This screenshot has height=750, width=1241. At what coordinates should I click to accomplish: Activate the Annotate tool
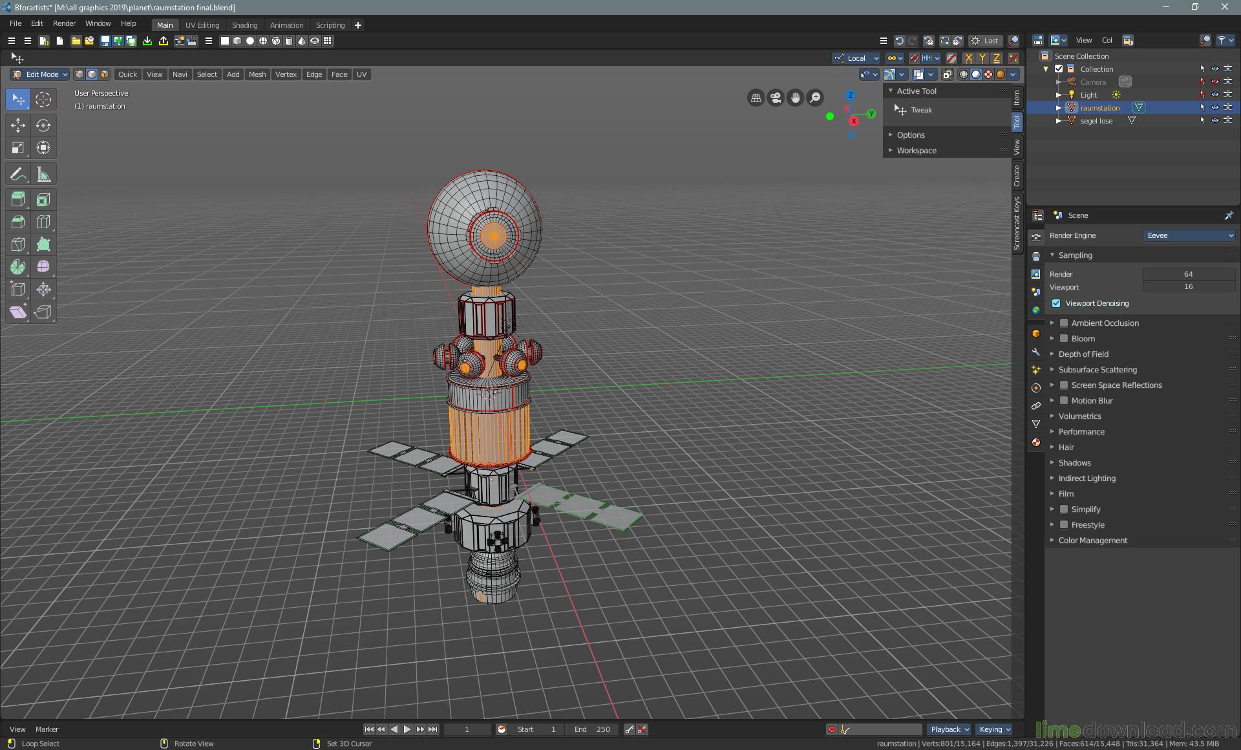click(x=18, y=173)
